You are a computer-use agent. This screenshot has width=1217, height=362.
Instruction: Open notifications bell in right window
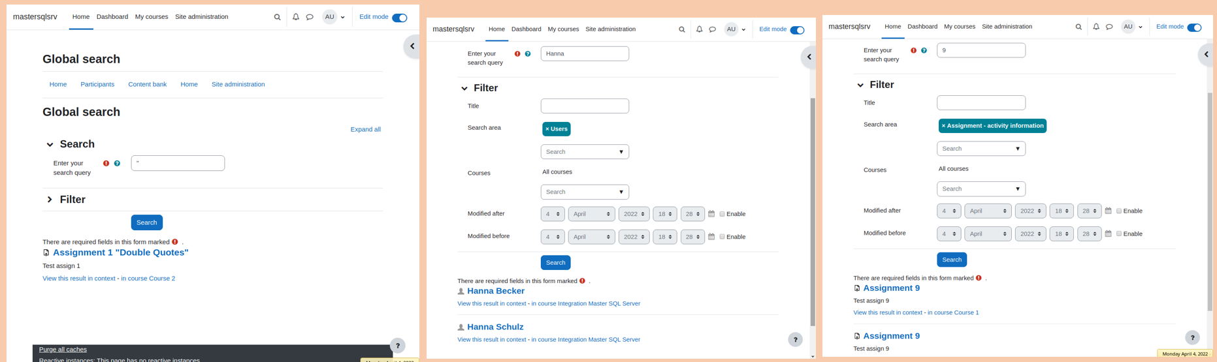(x=1096, y=27)
